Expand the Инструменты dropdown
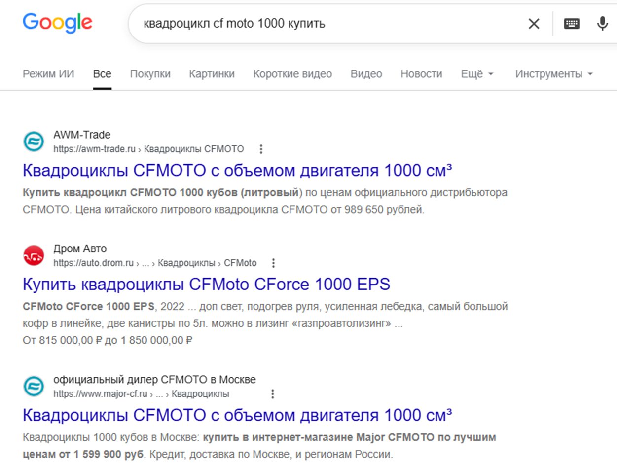This screenshot has height=463, width=617. coord(554,74)
